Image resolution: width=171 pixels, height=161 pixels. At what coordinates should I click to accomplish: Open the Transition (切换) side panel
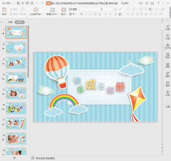[x=168, y=37]
